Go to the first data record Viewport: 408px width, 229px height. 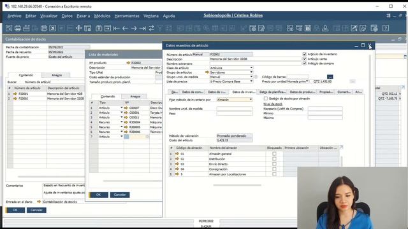click(116, 28)
